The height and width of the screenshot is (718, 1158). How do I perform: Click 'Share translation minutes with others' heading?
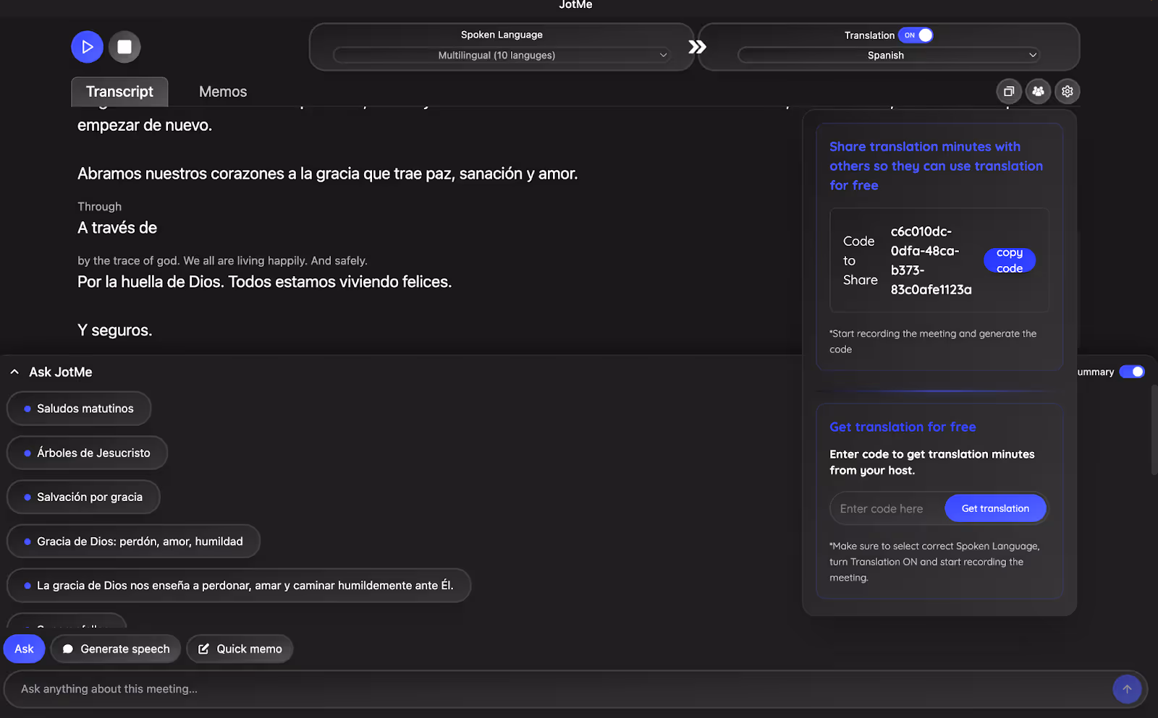click(x=936, y=166)
